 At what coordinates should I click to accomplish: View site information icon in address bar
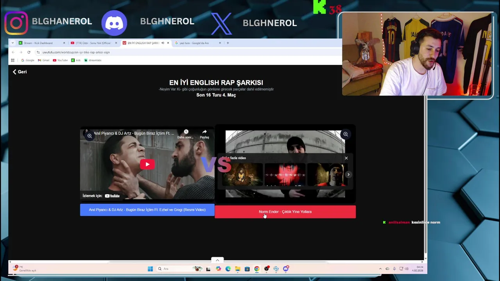pyautogui.click(x=38, y=52)
